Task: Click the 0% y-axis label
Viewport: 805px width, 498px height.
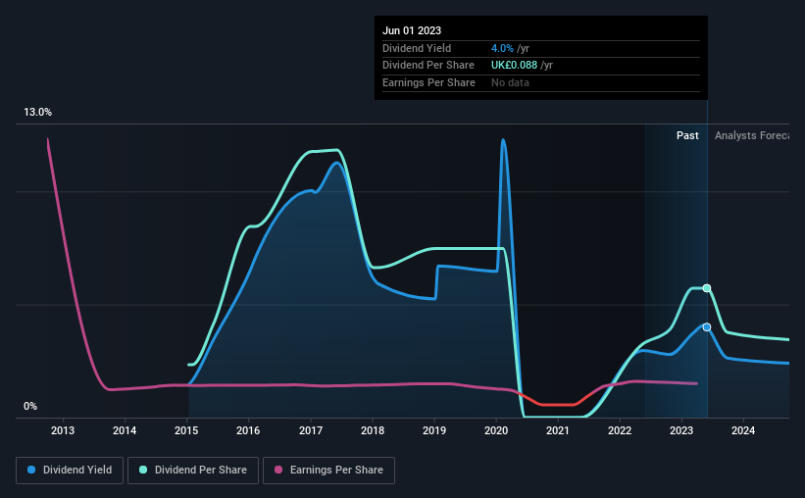Action: pos(30,406)
